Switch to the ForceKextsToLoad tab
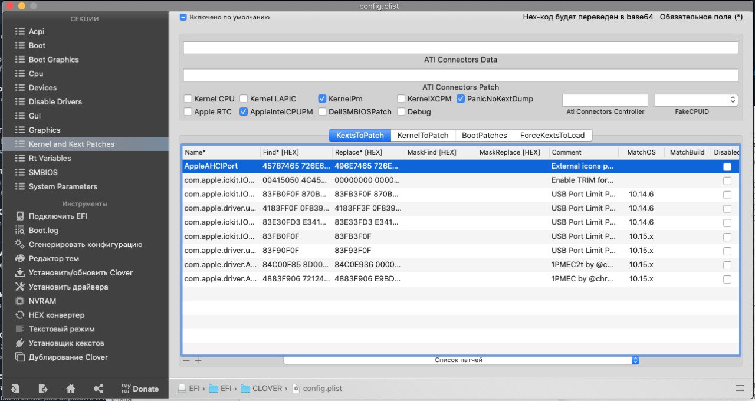 click(x=553, y=135)
